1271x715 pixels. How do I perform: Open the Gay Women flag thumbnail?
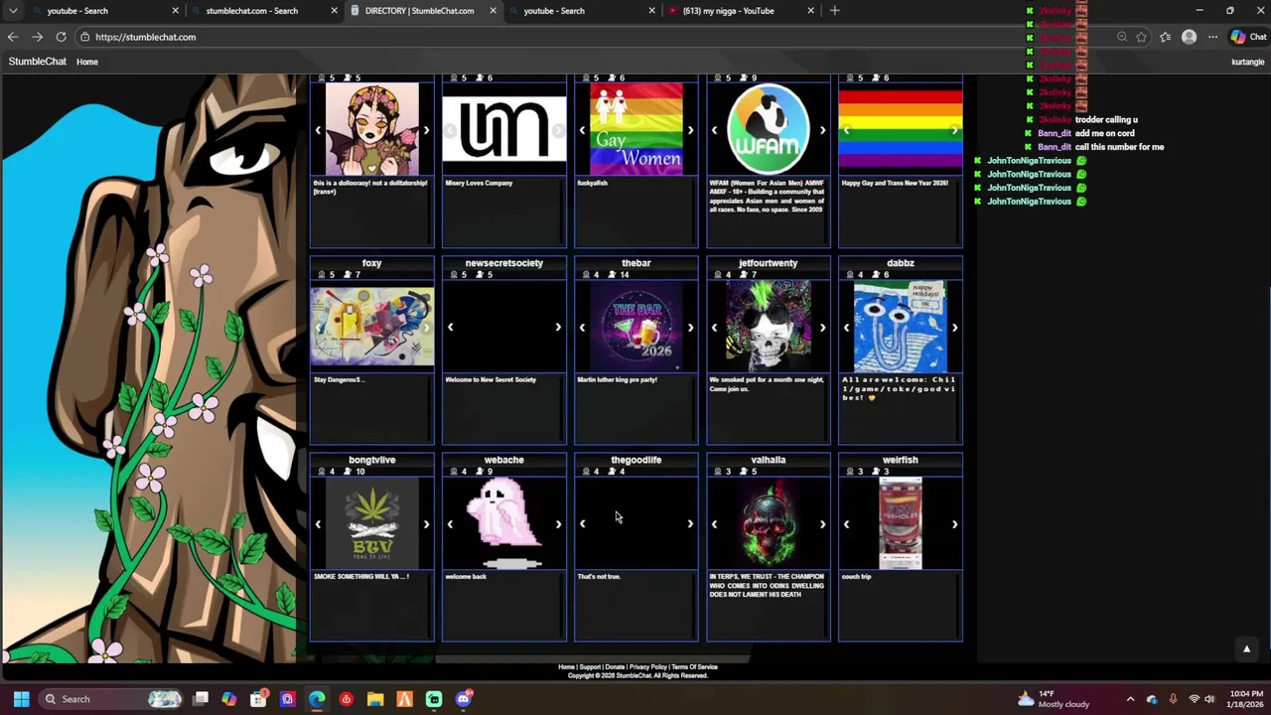pyautogui.click(x=636, y=129)
